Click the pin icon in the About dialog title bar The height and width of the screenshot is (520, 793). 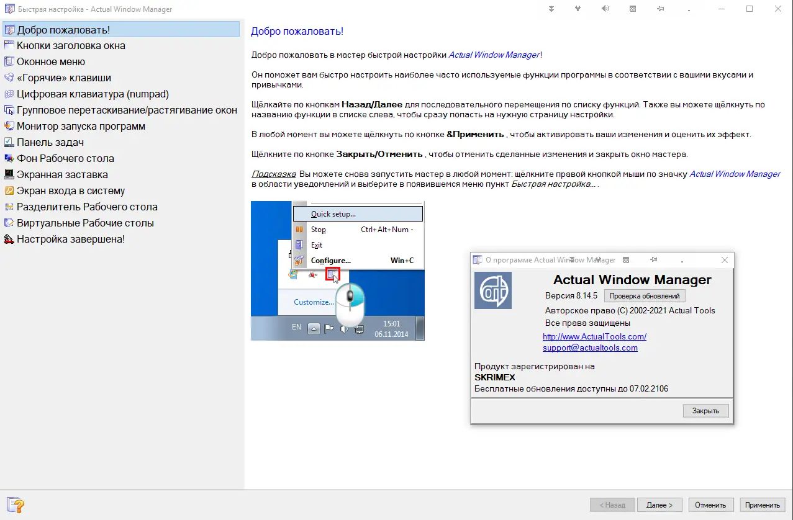pos(653,260)
